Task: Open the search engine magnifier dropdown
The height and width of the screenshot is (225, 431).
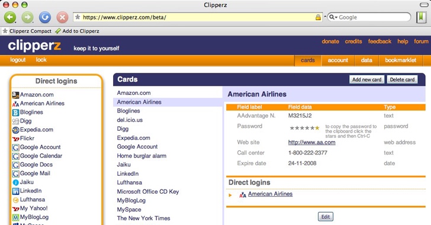Action: click(x=333, y=17)
